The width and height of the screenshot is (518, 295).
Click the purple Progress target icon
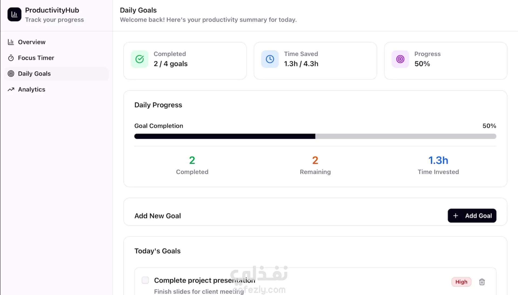click(400, 59)
